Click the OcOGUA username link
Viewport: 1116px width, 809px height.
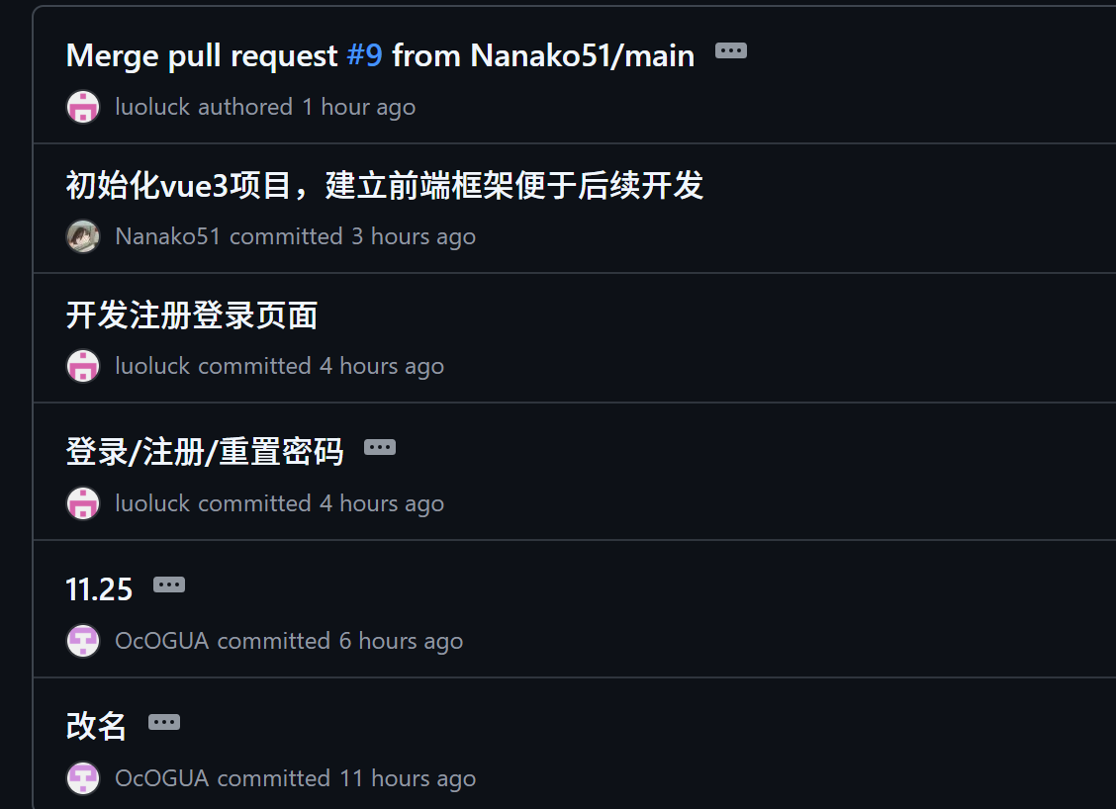coord(163,641)
